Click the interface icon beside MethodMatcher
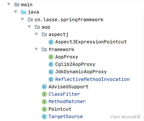This screenshot has width=144, height=121. [44, 102]
